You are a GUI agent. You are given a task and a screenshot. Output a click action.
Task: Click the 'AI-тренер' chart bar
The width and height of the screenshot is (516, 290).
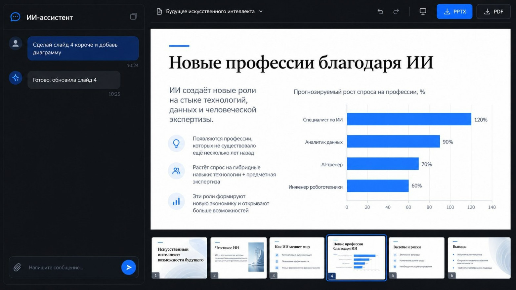(x=383, y=164)
